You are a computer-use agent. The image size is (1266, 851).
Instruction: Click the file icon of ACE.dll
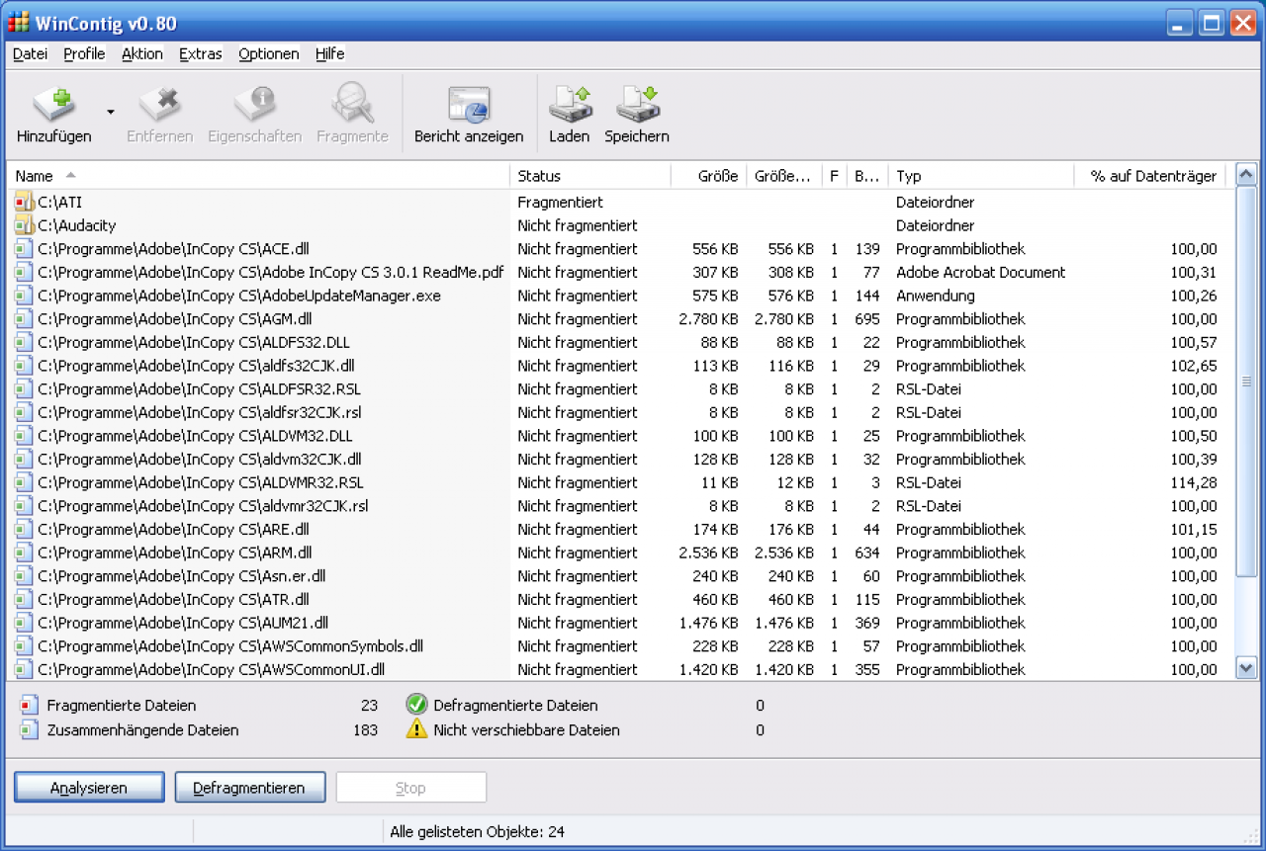(x=25, y=249)
